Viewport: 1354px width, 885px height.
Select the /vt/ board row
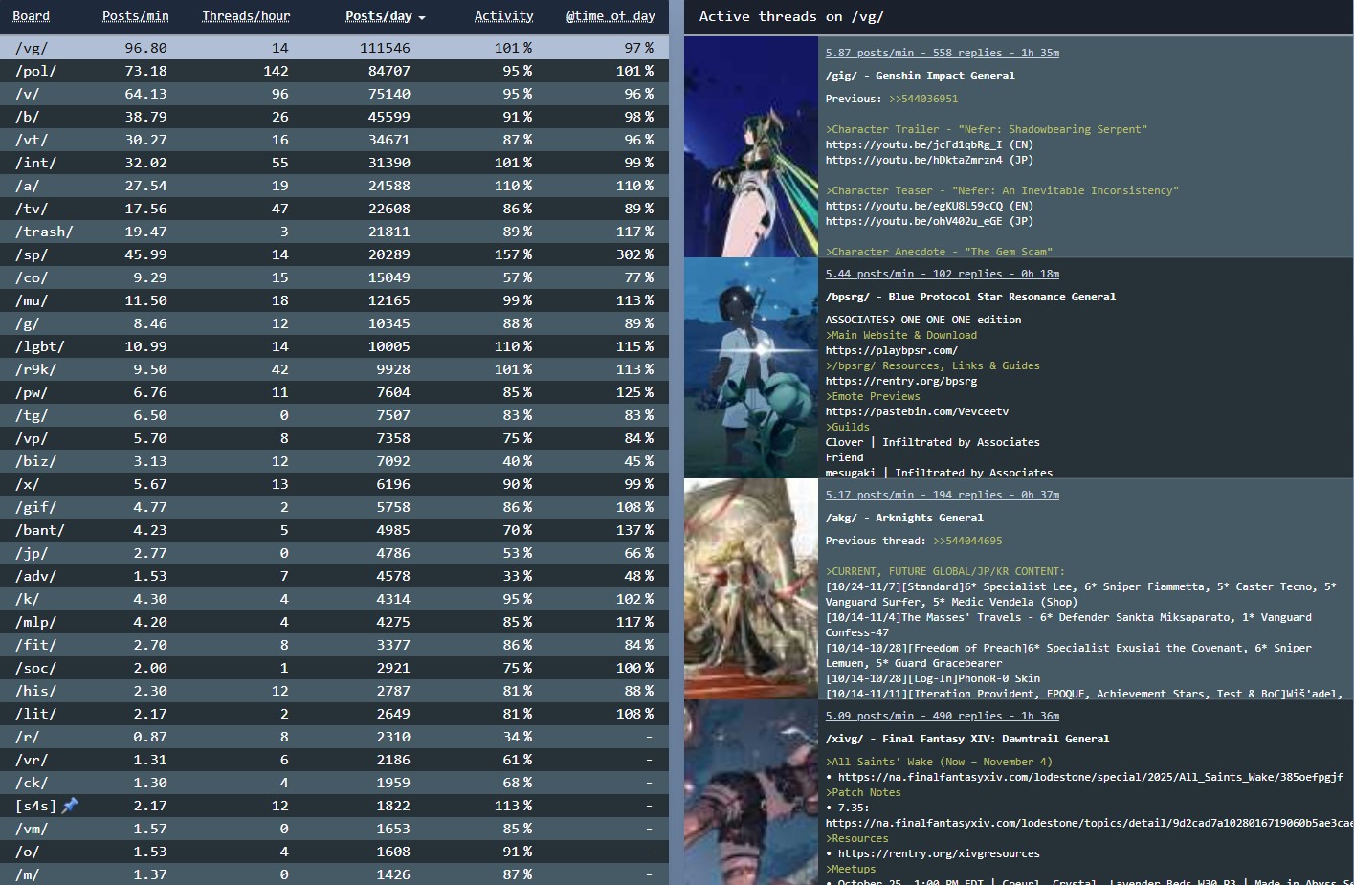(334, 140)
